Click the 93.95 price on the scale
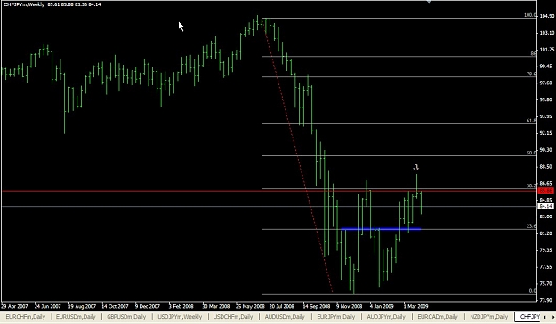The width and height of the screenshot is (556, 324). (x=546, y=116)
